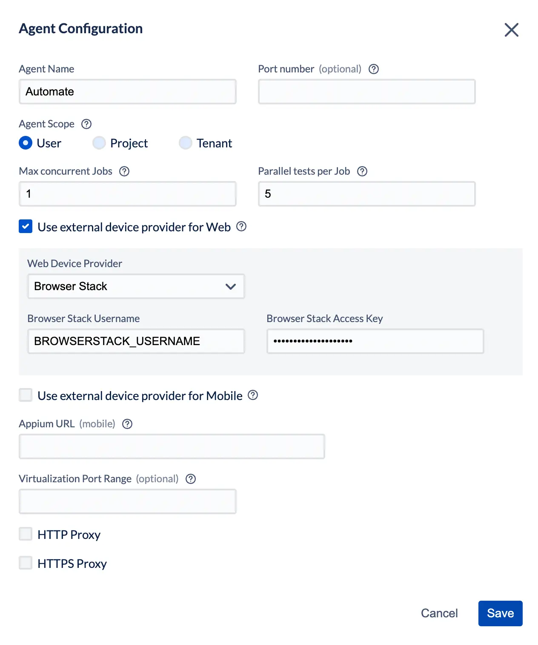
Task: Click help icon for external Mobile provider
Action: pos(253,395)
